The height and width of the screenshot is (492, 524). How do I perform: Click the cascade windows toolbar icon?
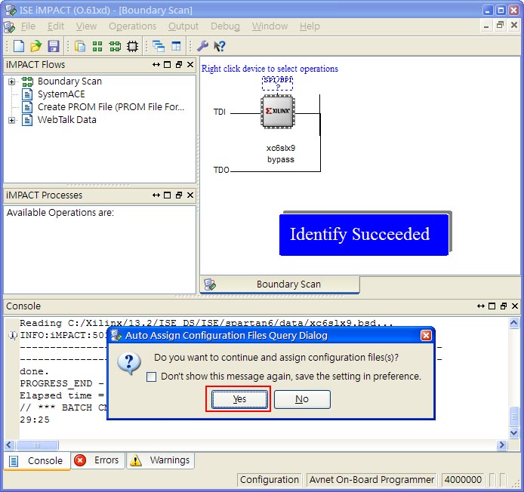(159, 46)
